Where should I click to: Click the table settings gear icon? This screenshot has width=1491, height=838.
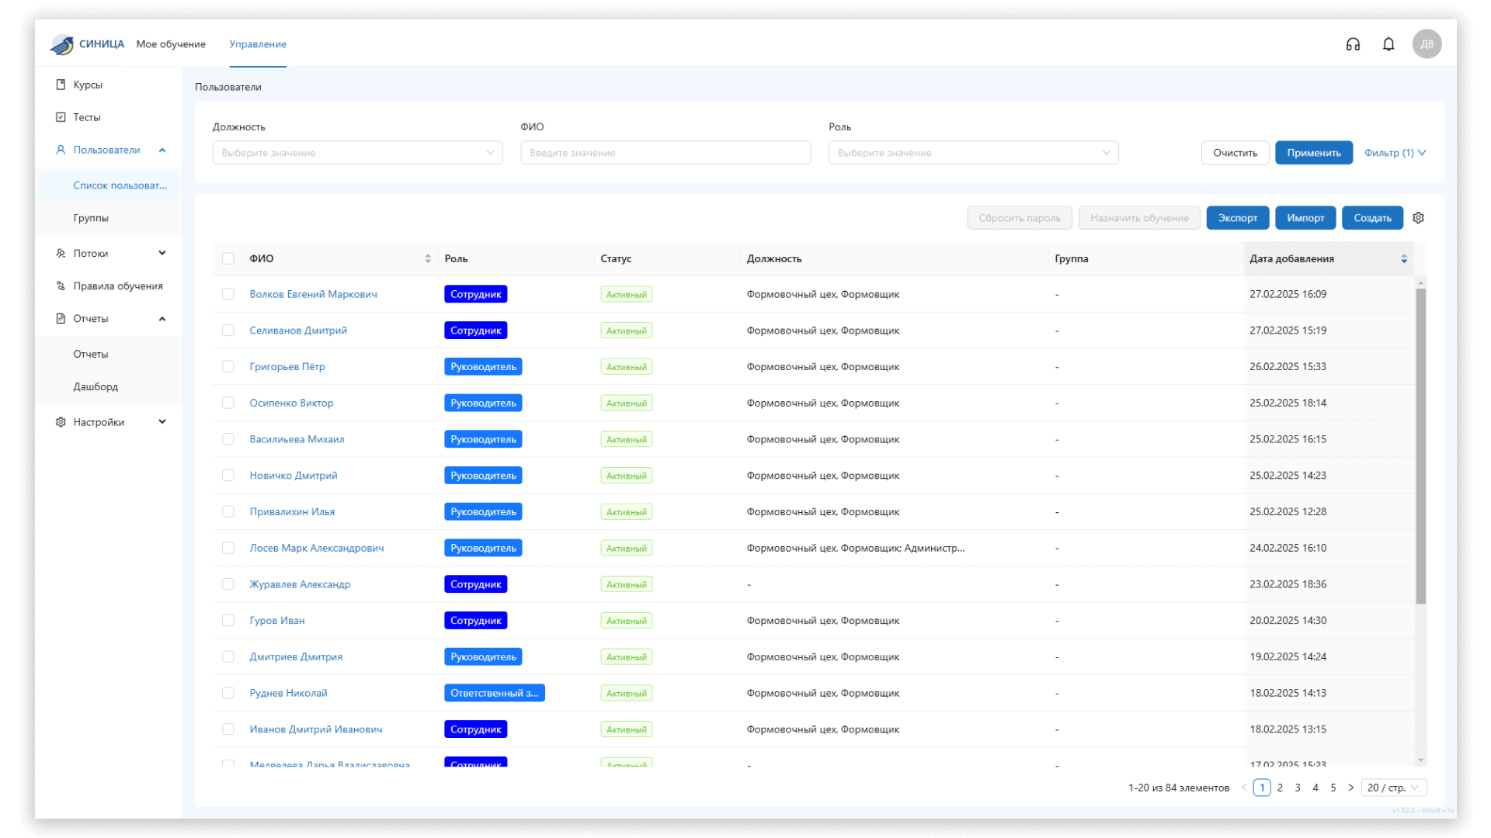pyautogui.click(x=1418, y=218)
